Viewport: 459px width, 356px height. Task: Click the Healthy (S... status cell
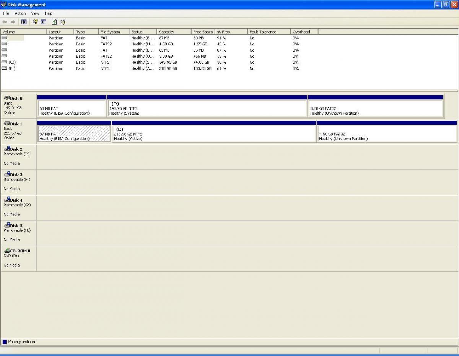pos(142,62)
